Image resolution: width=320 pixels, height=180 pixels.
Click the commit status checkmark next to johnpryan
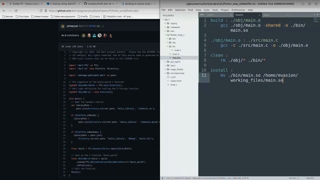pyautogui.click(x=103, y=26)
